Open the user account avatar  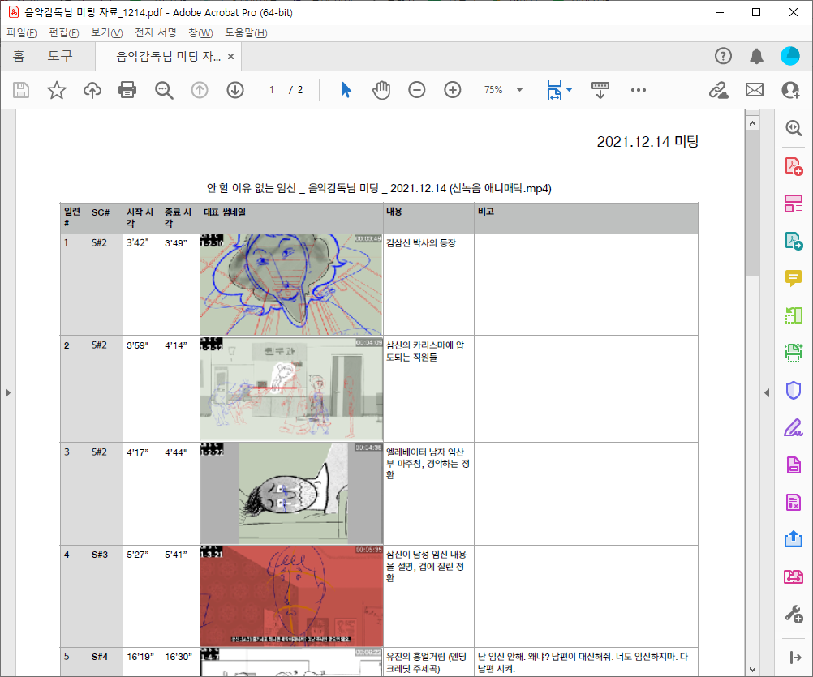coord(790,56)
